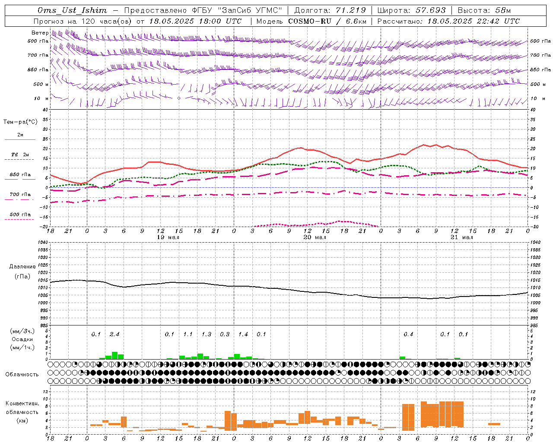Click the 'Конвективн.' convective cloud label

tap(22, 404)
